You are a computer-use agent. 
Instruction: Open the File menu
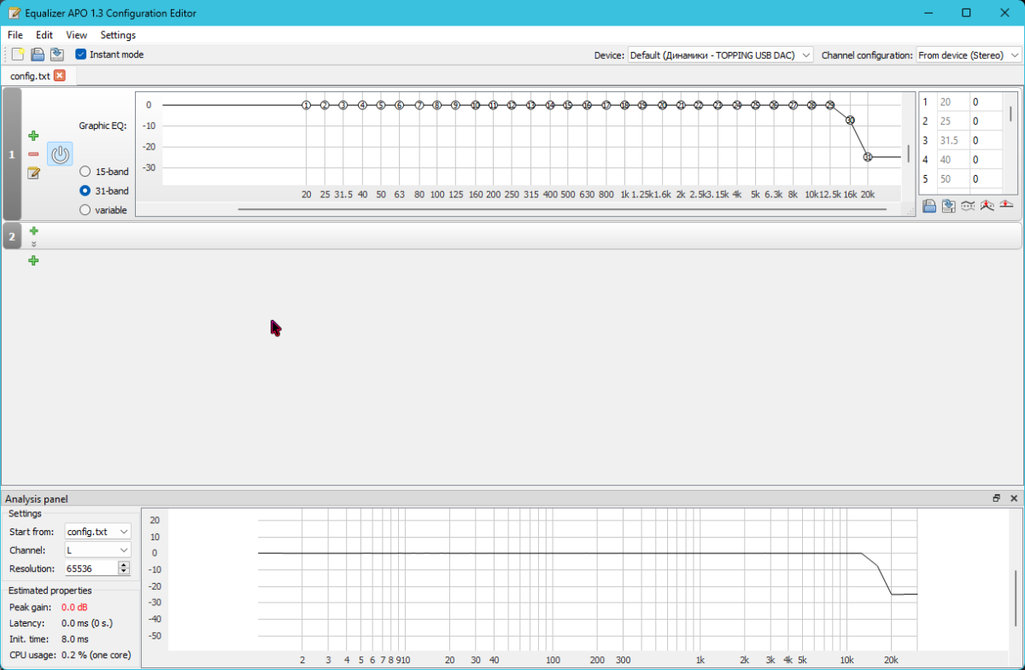[x=15, y=35]
